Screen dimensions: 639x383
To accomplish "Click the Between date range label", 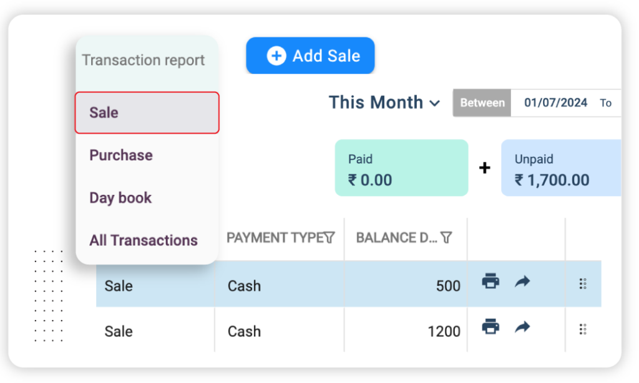I will (x=482, y=103).
